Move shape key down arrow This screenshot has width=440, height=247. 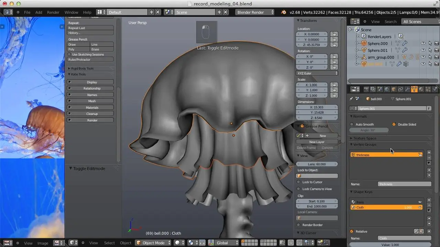(x=429, y=224)
